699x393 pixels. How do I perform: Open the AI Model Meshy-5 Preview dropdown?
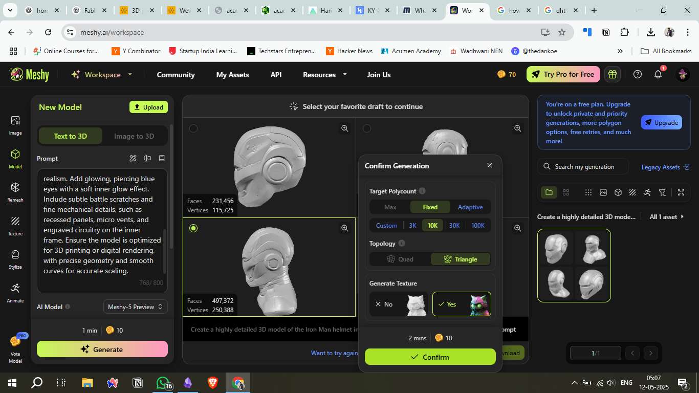point(136,307)
